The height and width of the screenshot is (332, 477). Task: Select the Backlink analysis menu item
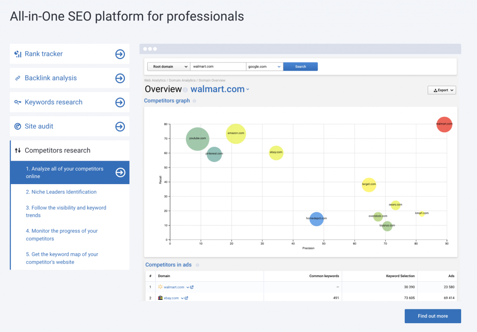[70, 78]
